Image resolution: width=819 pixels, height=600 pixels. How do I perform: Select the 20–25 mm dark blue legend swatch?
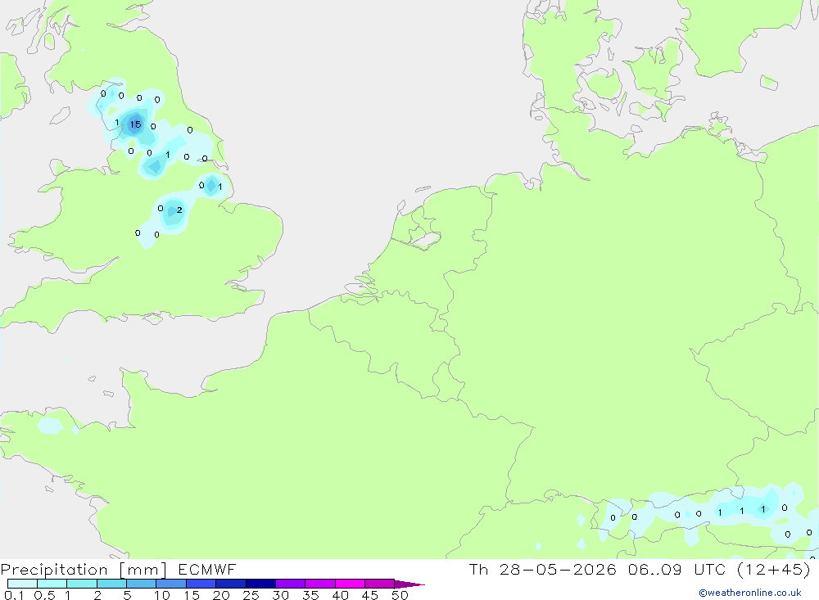[x=231, y=584]
